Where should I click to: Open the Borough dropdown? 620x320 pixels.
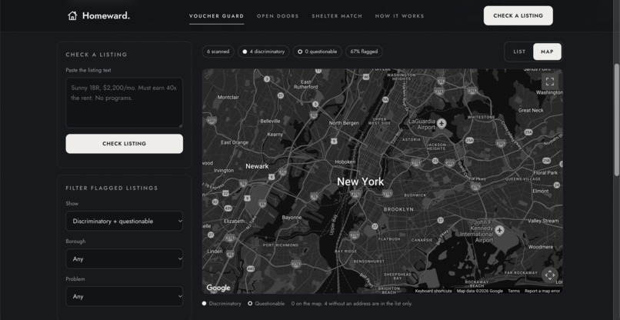pos(124,258)
